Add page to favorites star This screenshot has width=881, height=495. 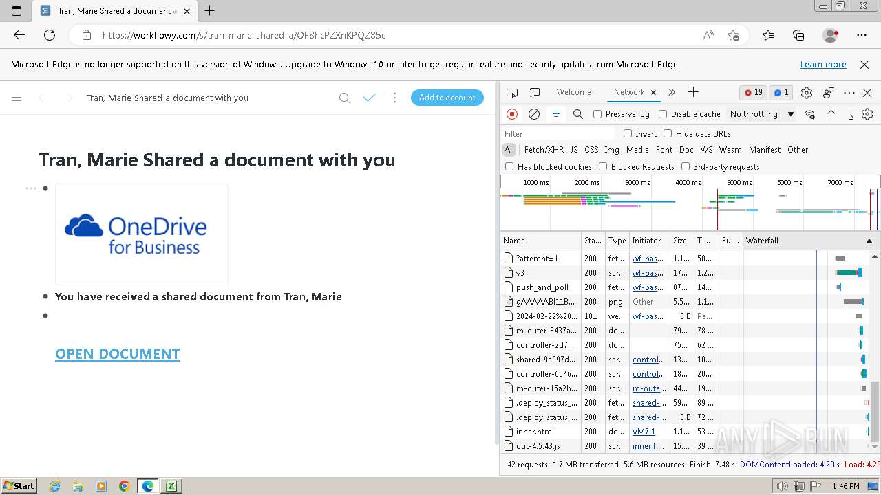pos(733,35)
